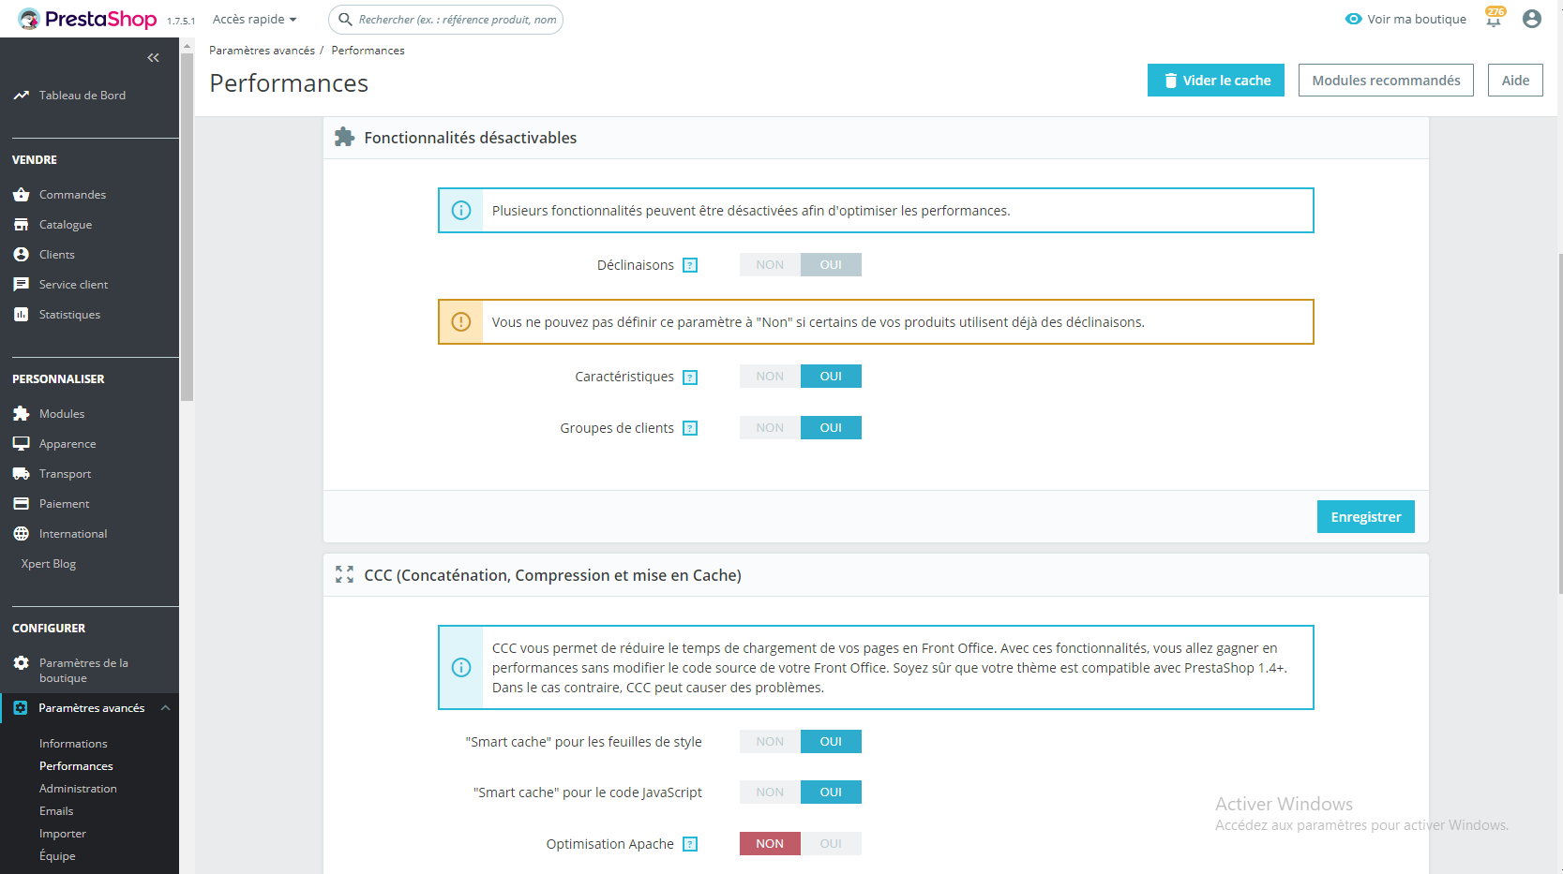Click the Tableau de Bord trend icon
The width and height of the screenshot is (1563, 874).
pyautogui.click(x=21, y=96)
